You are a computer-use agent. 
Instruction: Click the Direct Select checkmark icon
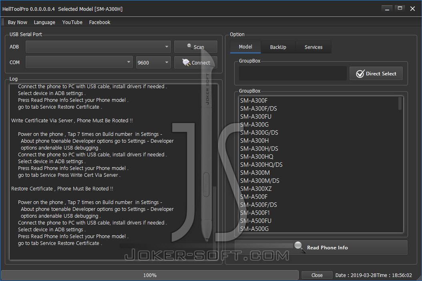(360, 73)
